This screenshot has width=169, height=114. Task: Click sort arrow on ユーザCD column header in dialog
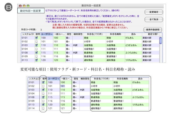point(51,34)
